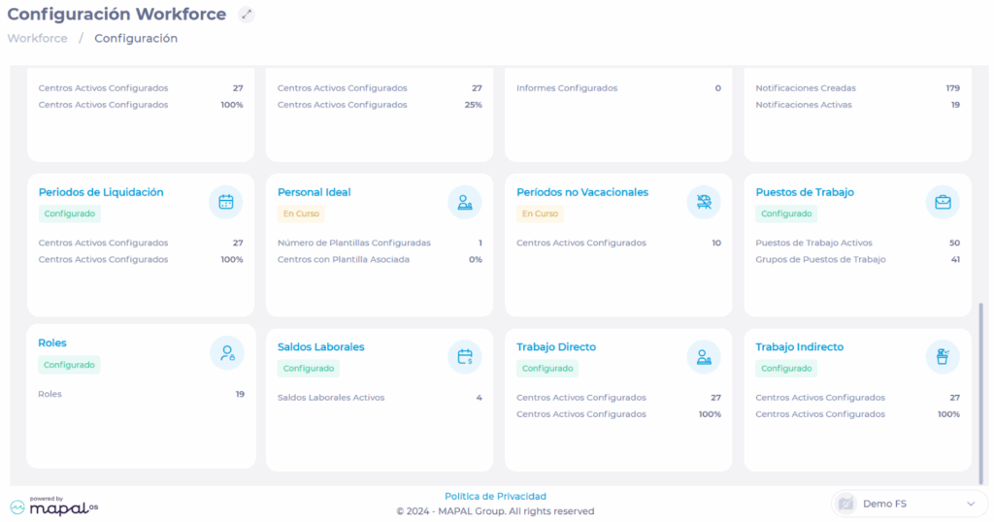Click the Períodos no Vacacionales icon

(x=704, y=202)
